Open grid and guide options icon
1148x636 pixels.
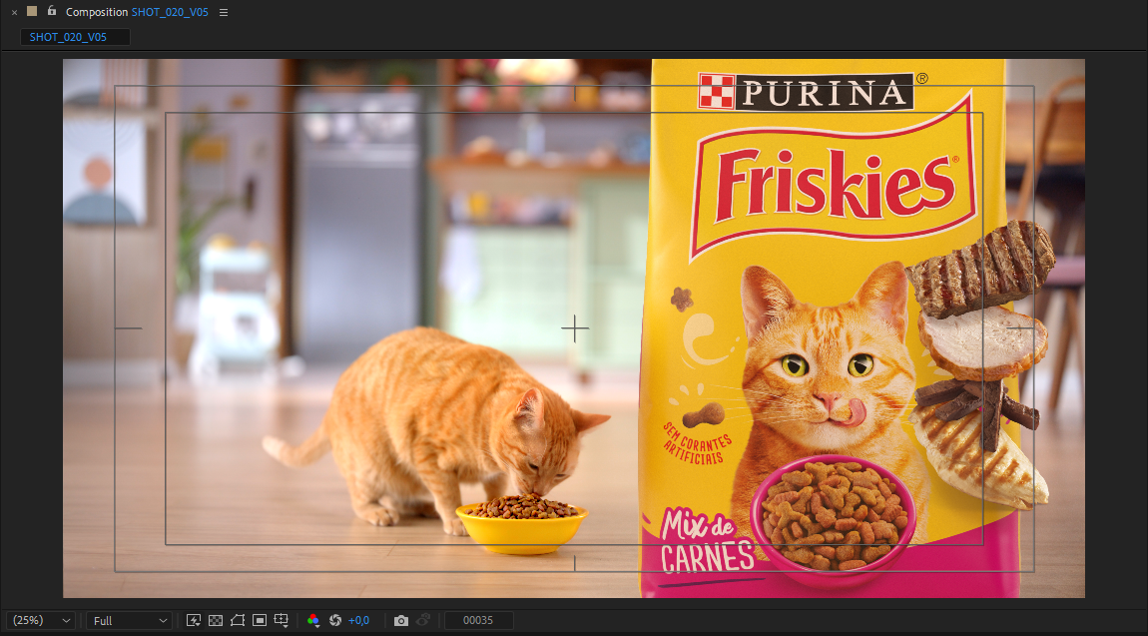tap(282, 621)
